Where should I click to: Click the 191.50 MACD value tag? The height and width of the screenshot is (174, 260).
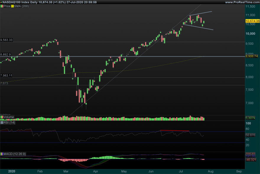point(250,156)
